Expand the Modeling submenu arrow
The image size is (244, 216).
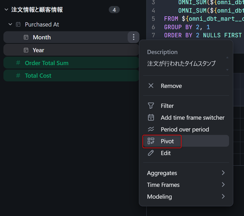(223, 197)
